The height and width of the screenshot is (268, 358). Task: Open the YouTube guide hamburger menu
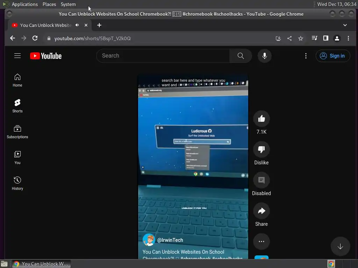(17, 56)
